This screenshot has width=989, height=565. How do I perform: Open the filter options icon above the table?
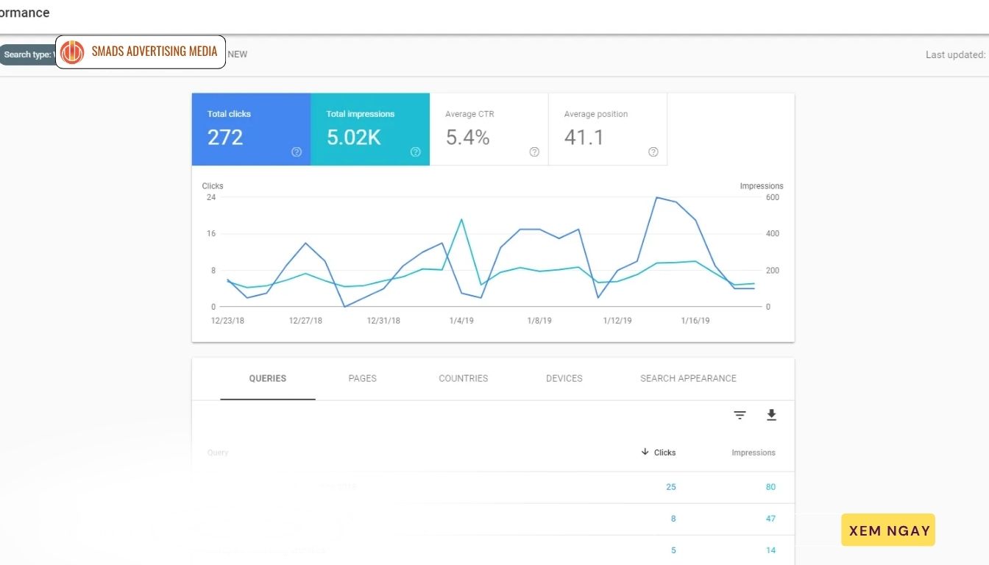740,415
